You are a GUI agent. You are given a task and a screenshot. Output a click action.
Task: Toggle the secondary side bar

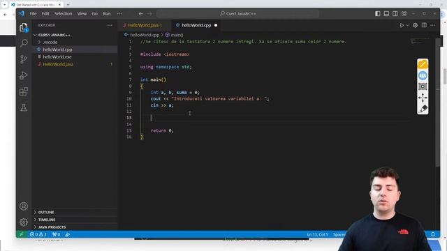click(395, 13)
